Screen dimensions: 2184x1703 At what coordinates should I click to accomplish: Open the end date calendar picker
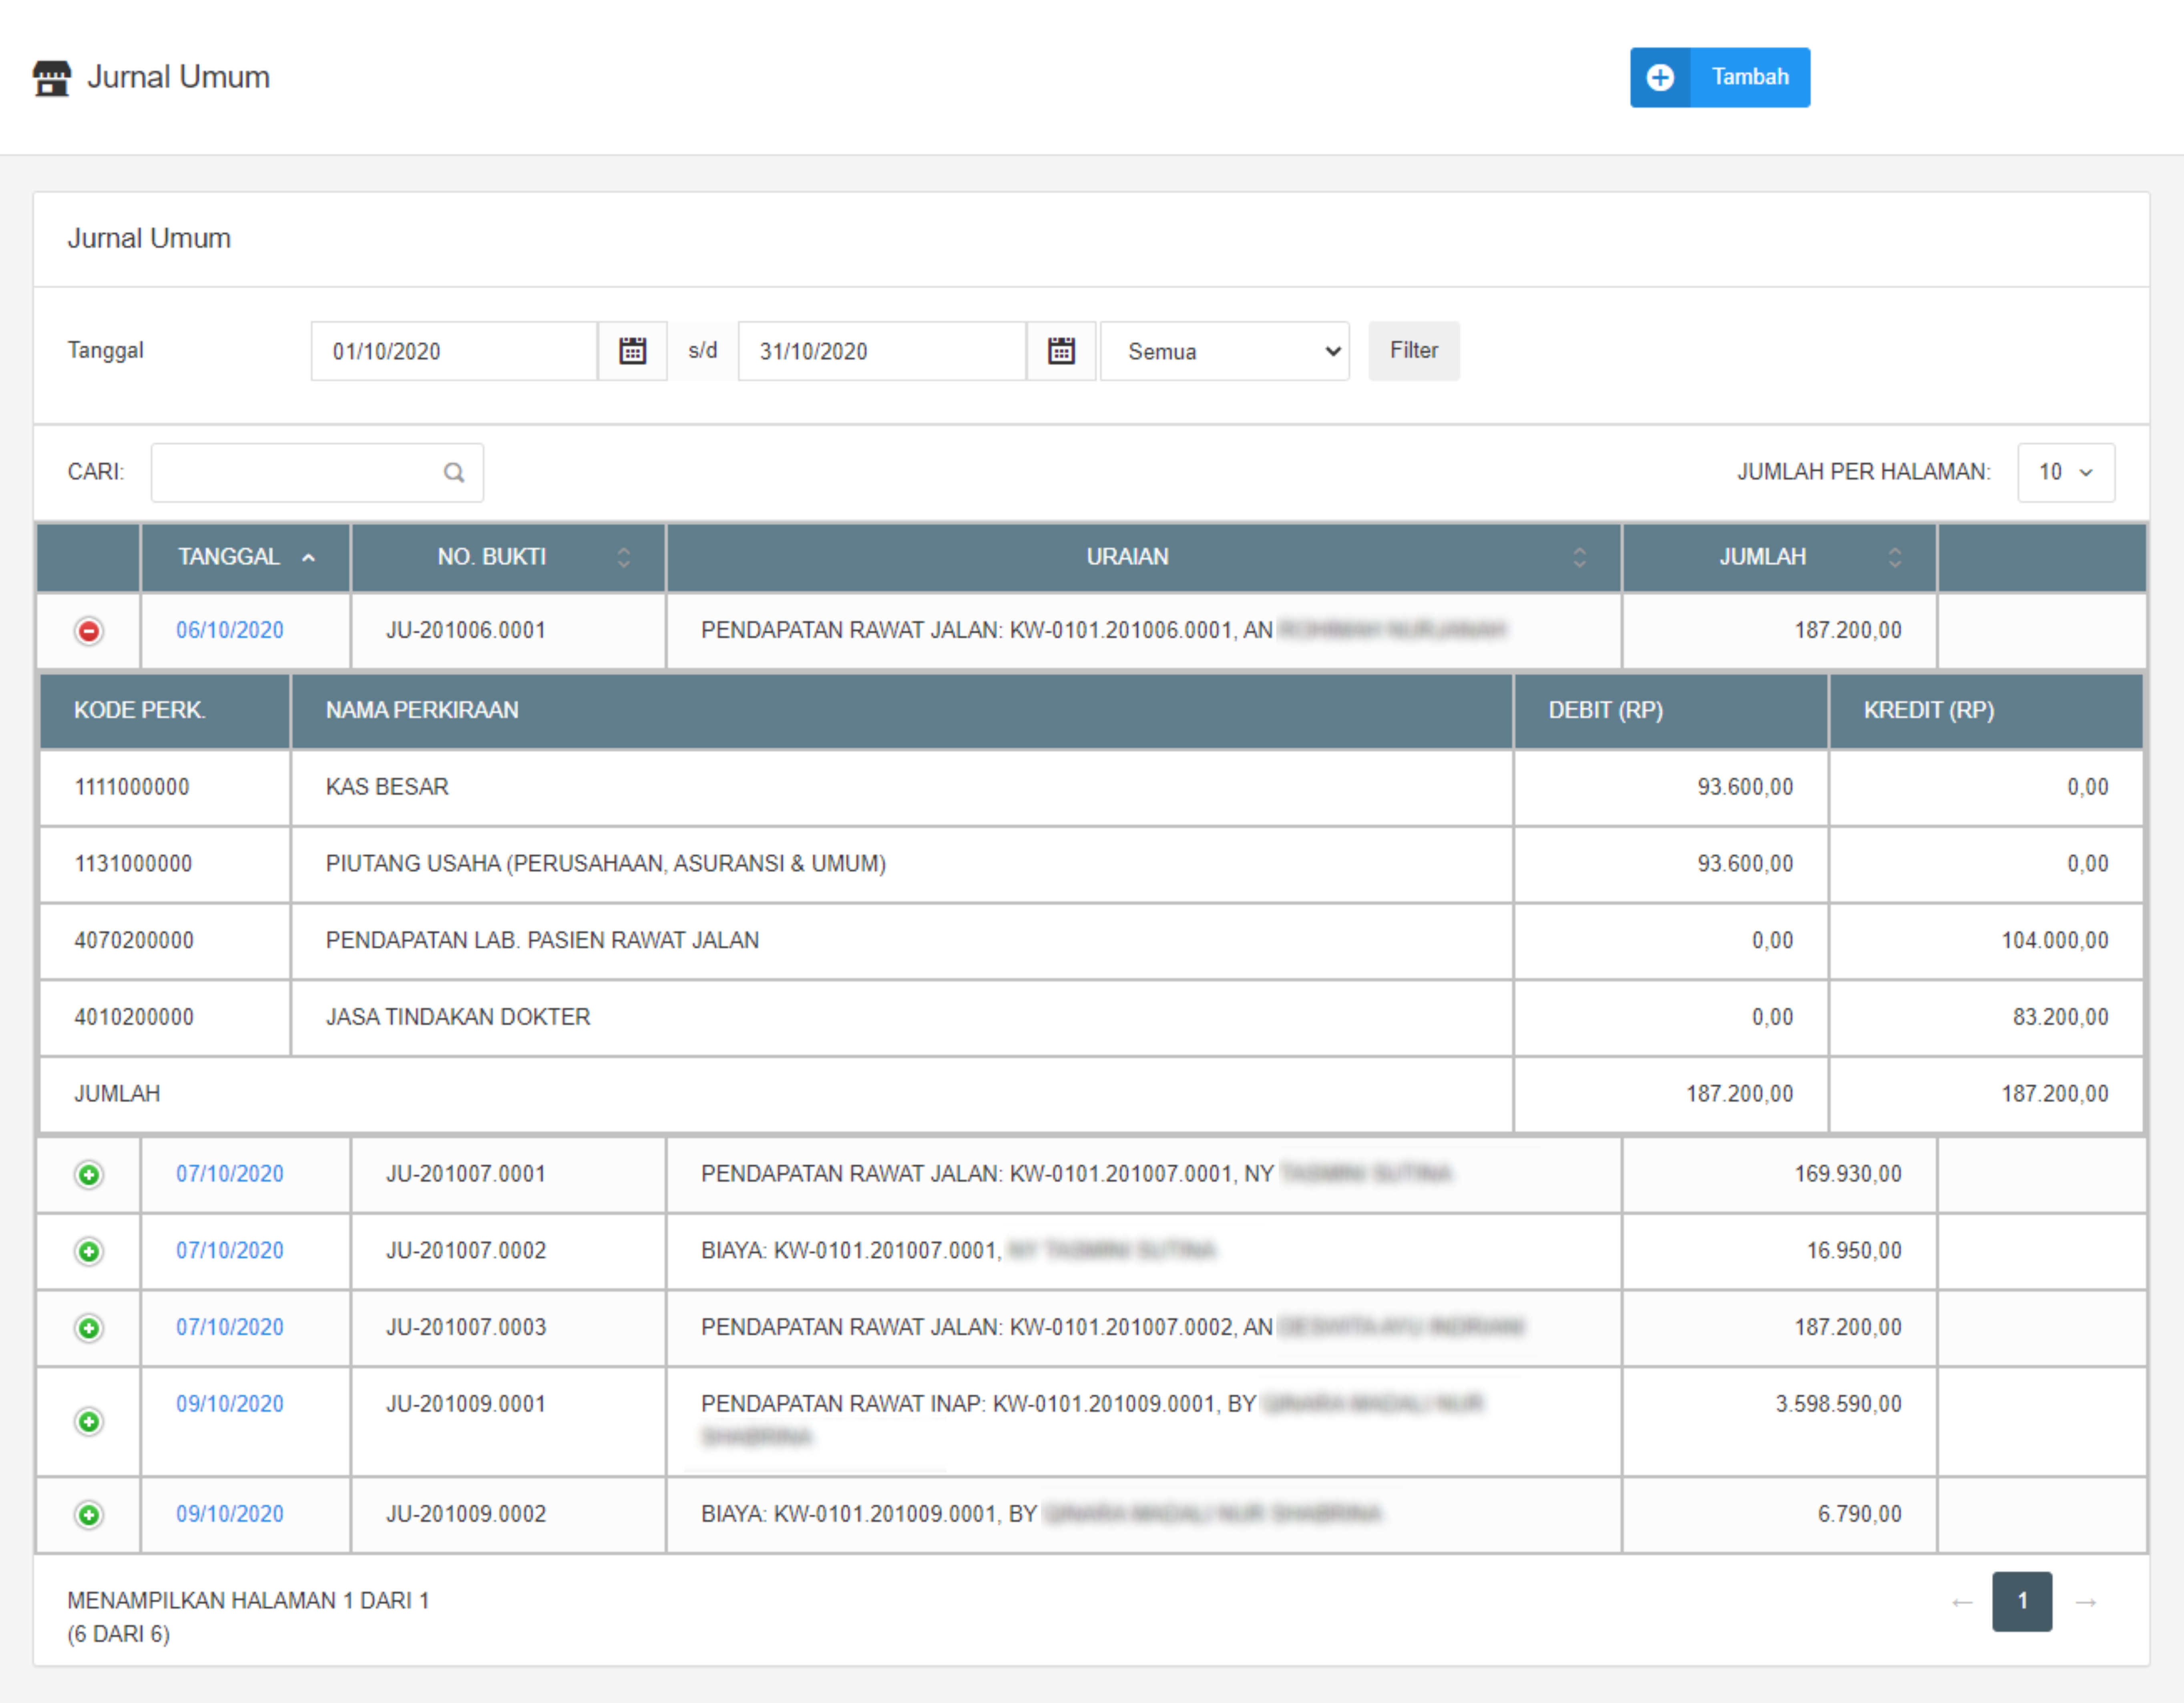coord(1060,351)
